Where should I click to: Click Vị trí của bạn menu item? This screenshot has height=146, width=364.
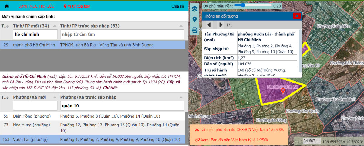(x=77, y=6)
